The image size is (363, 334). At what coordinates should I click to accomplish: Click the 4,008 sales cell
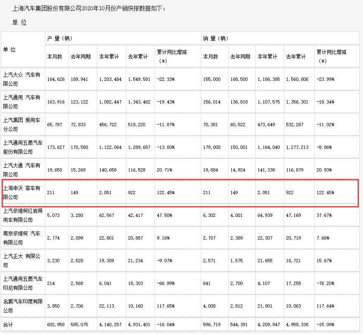click(209, 306)
